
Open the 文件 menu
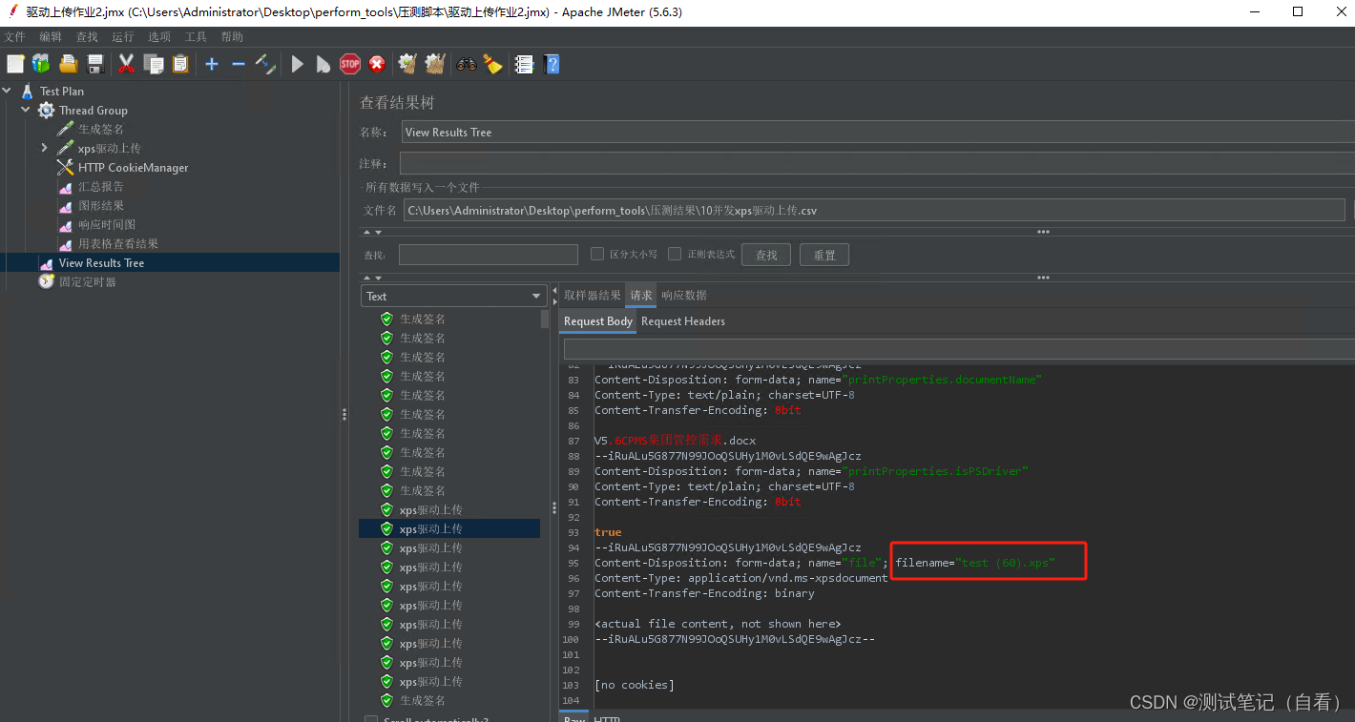pyautogui.click(x=15, y=36)
